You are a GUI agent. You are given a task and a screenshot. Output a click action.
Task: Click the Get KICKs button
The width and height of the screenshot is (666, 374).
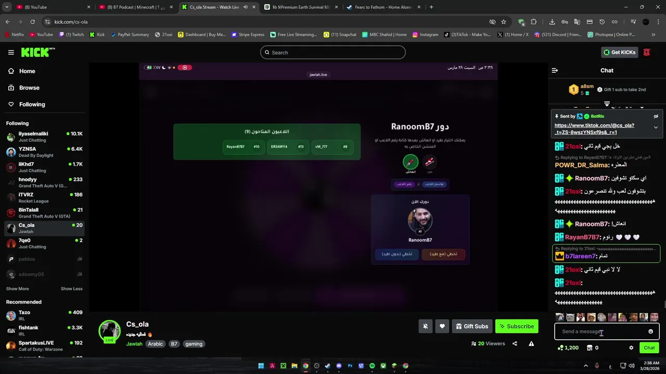click(620, 52)
